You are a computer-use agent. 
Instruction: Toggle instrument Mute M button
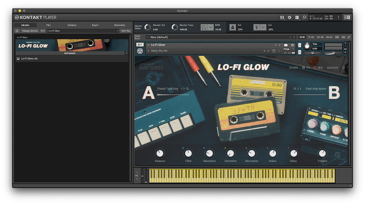[300, 52]
